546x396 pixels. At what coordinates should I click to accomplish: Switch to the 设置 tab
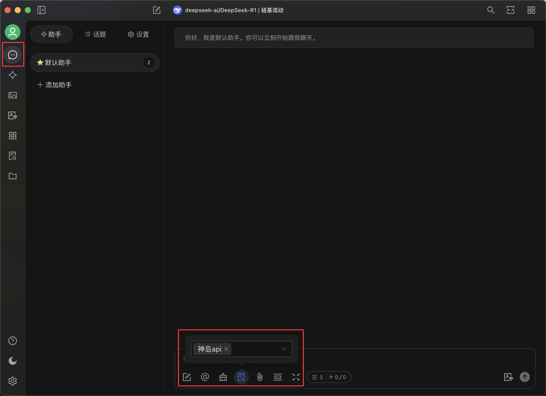(x=139, y=34)
